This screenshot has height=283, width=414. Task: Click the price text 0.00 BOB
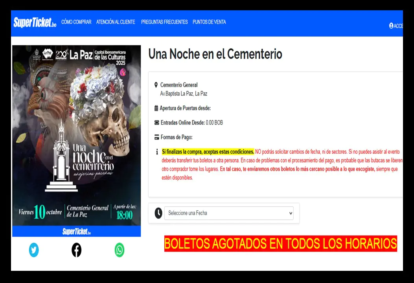tap(214, 123)
